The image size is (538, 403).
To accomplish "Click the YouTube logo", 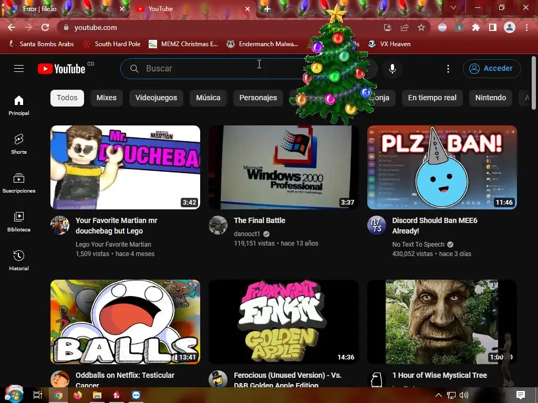I will click(61, 69).
